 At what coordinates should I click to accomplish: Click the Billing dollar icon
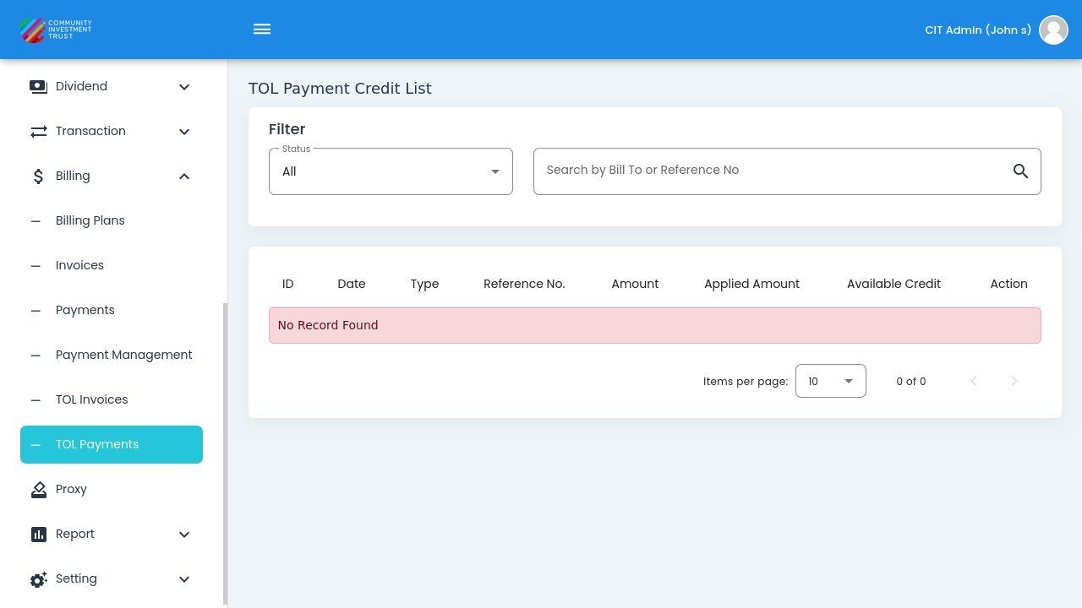(x=38, y=176)
